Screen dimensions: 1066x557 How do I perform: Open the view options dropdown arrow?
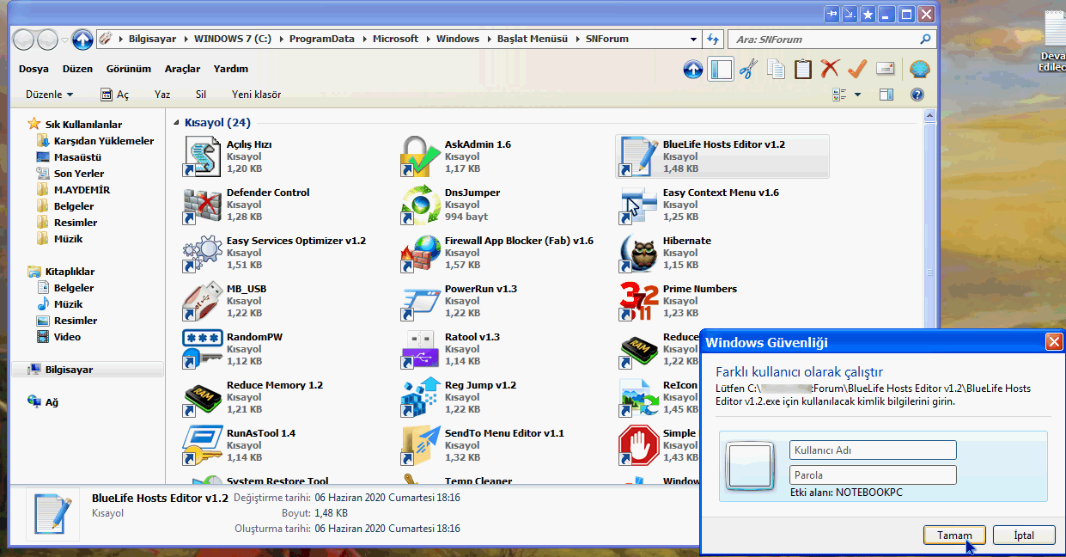(857, 95)
